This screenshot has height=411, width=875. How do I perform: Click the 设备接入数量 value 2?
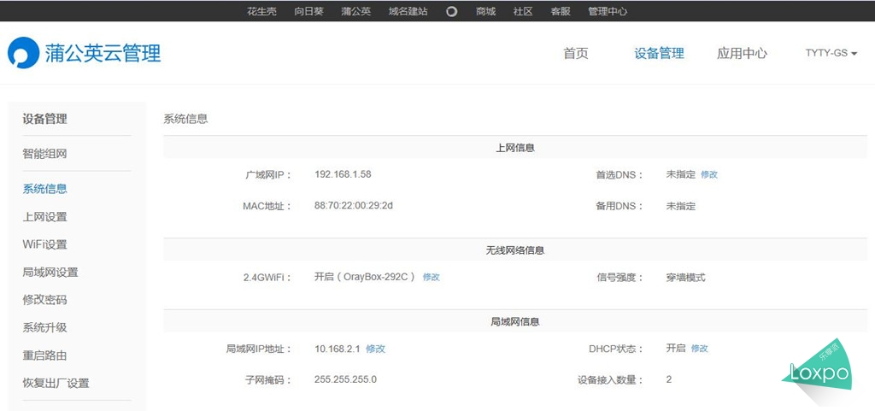pos(668,379)
